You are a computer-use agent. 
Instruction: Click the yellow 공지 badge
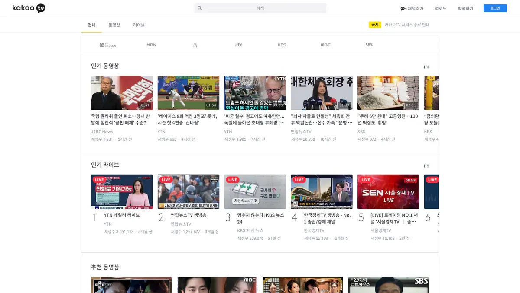click(375, 25)
